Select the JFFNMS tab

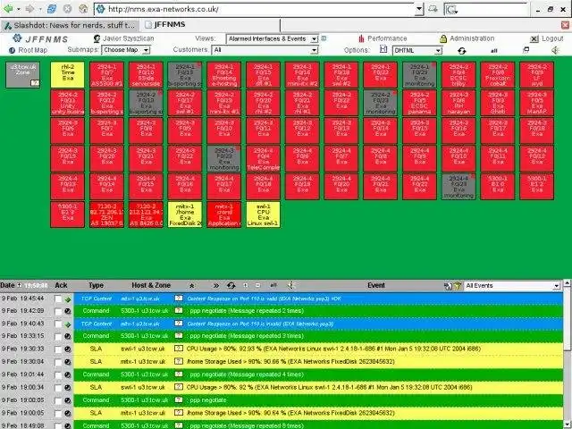(x=211, y=25)
